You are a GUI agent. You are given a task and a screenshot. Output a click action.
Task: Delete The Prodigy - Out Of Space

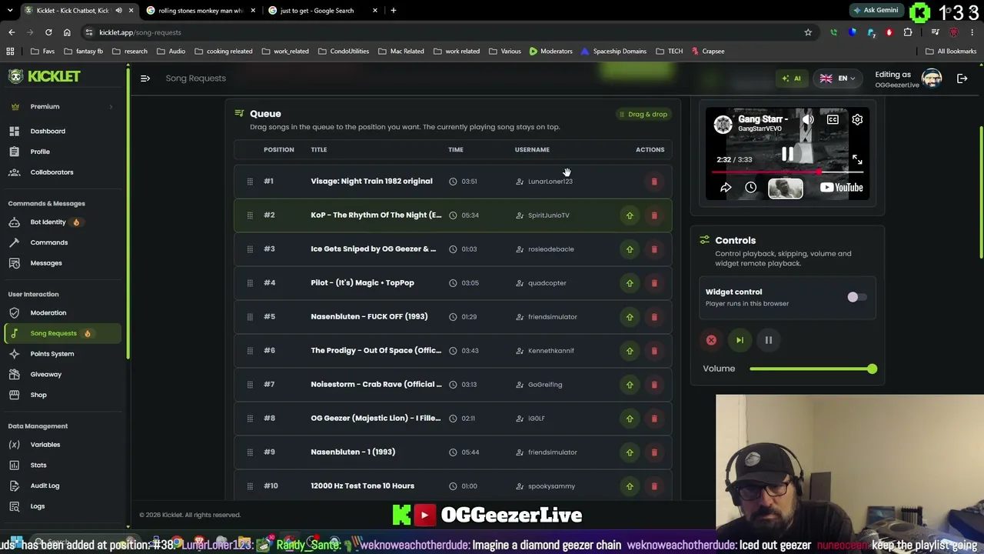click(654, 351)
